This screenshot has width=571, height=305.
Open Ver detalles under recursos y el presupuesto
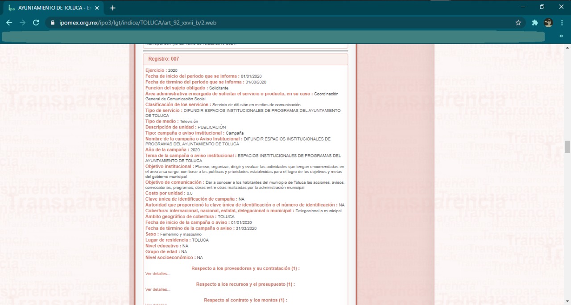coord(158,289)
